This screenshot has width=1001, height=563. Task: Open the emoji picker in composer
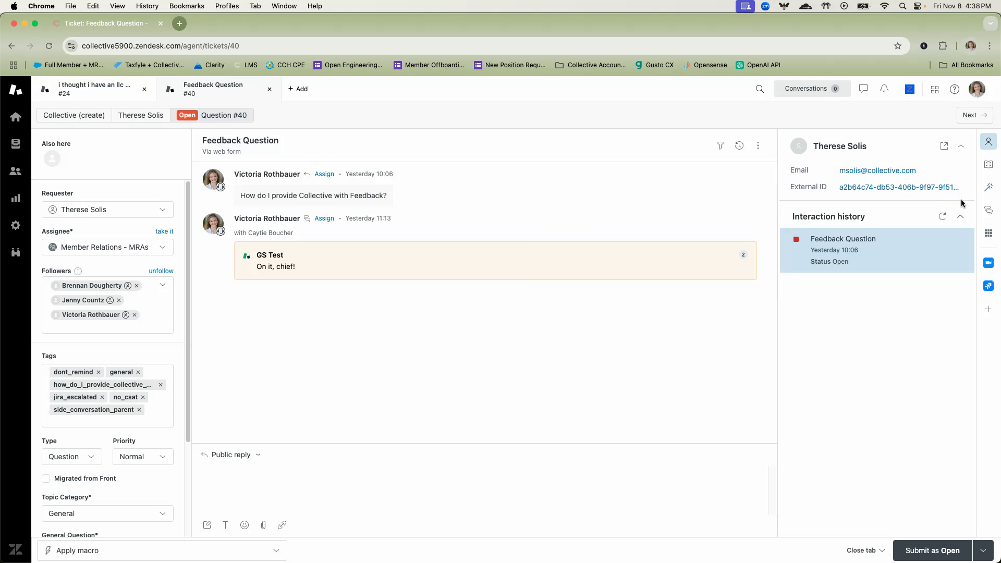point(245,525)
